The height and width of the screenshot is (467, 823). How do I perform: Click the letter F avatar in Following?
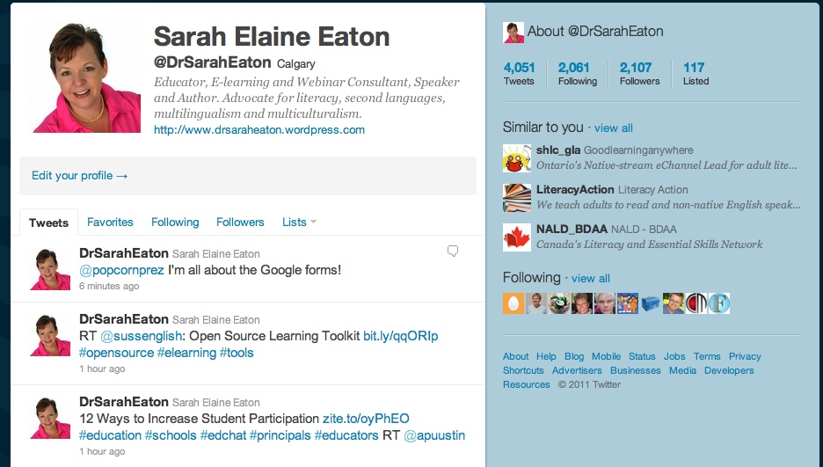tap(718, 303)
